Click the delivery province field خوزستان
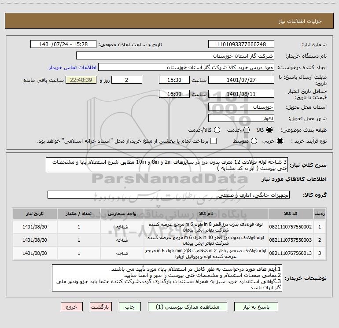 (241, 107)
